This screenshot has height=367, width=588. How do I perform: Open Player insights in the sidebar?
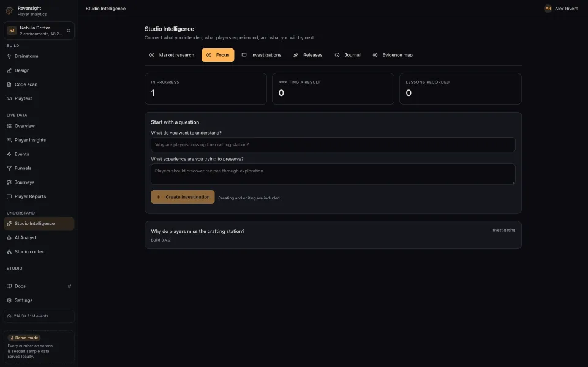39,140
